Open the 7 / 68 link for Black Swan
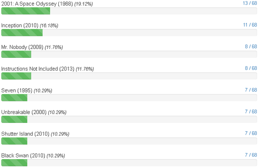This screenshot has height=168, width=259. point(251,155)
